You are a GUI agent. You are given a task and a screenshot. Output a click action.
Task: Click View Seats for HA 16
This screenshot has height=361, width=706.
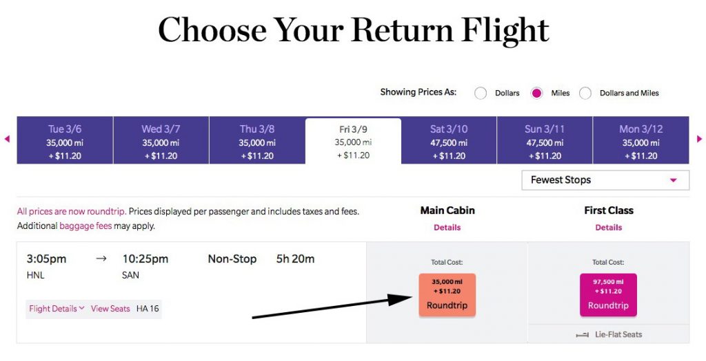pos(110,309)
